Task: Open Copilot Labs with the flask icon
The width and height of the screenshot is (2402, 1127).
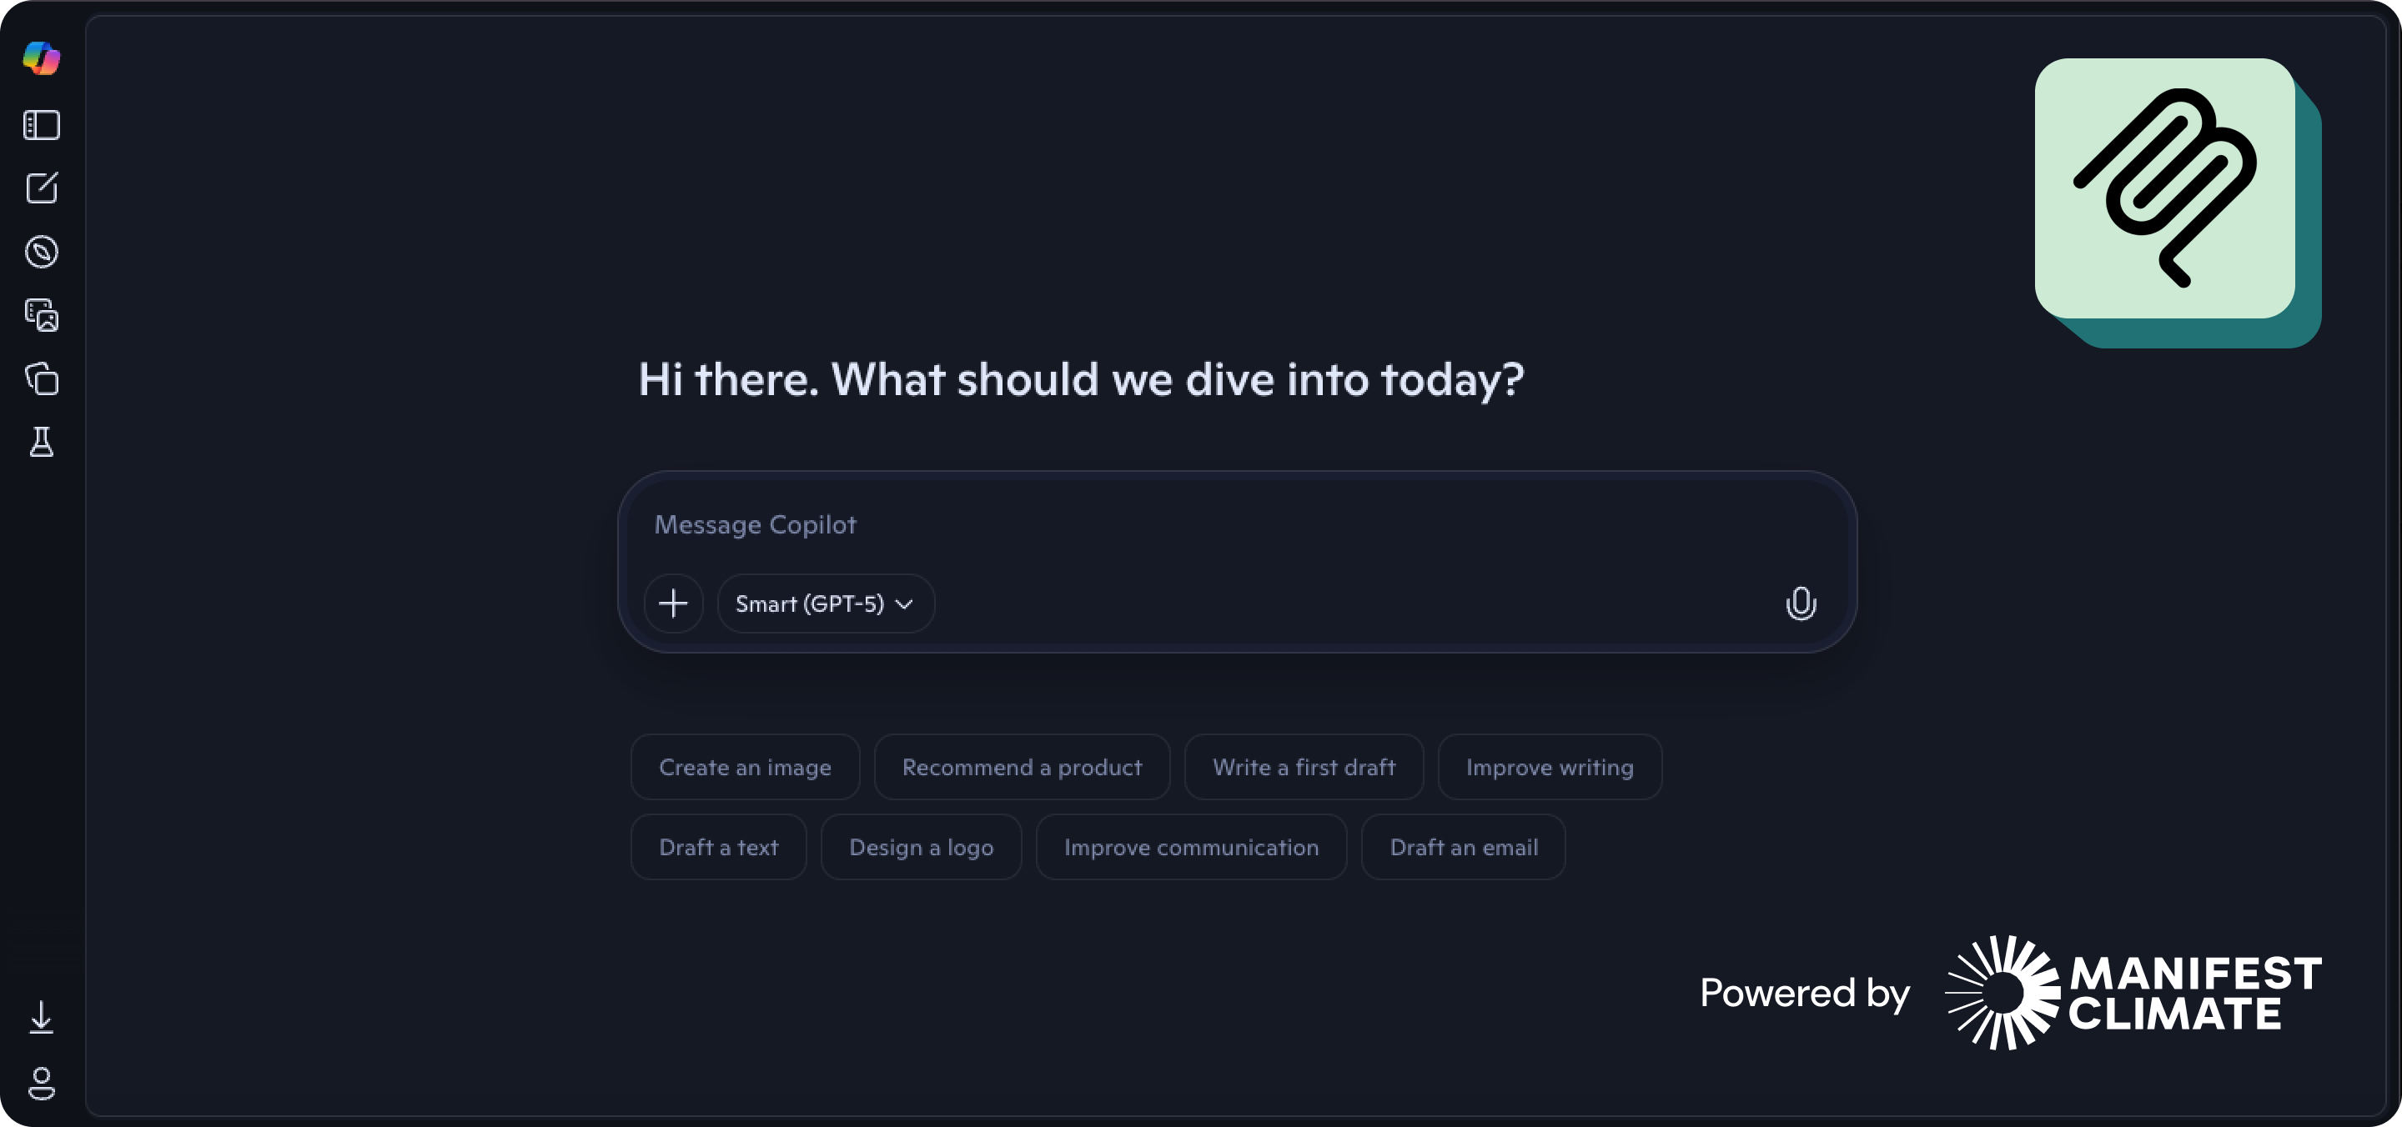Action: [x=42, y=442]
